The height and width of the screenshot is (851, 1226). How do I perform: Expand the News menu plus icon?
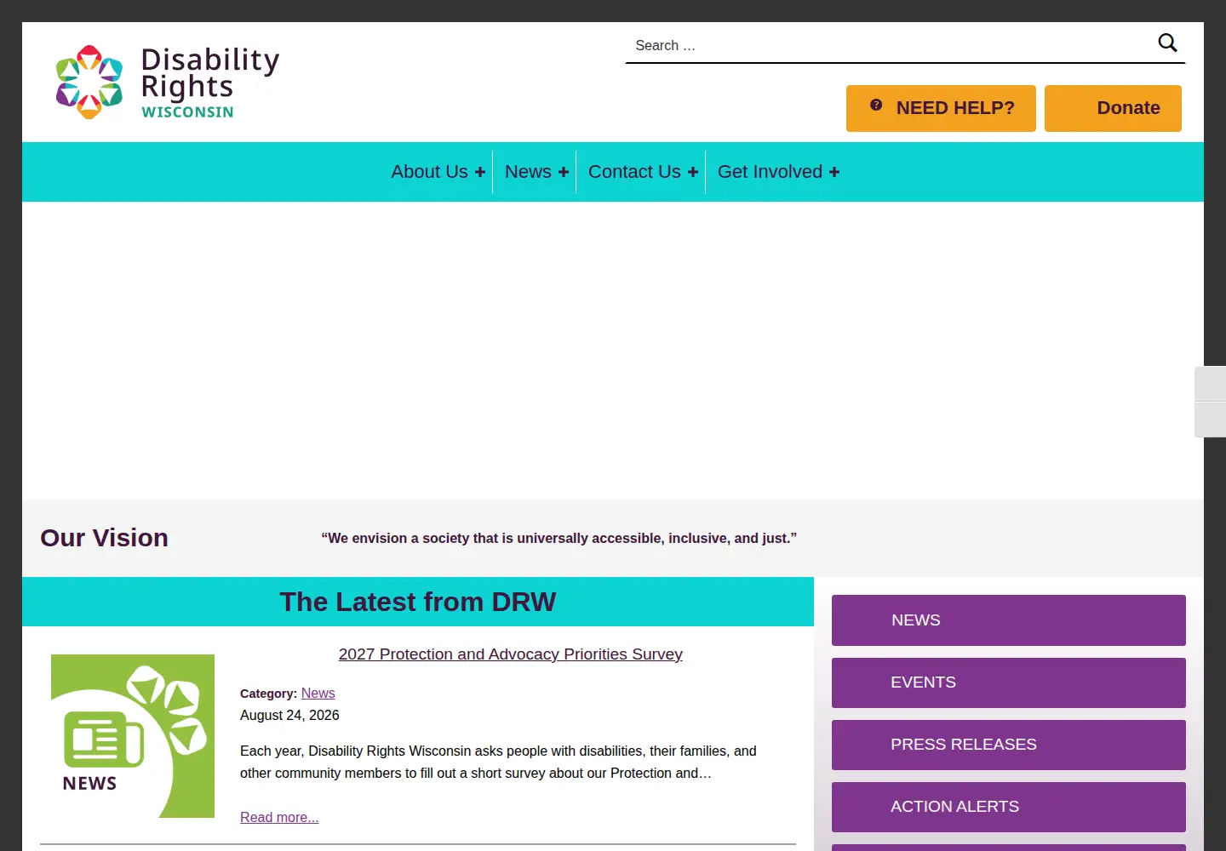coord(564,172)
